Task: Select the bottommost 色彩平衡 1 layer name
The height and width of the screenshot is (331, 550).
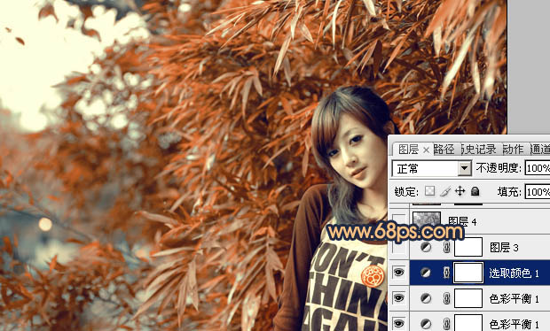Action: pyautogui.click(x=515, y=324)
